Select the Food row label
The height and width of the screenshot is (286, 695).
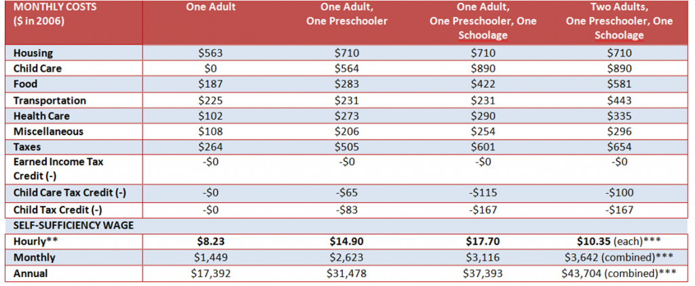coord(26,84)
